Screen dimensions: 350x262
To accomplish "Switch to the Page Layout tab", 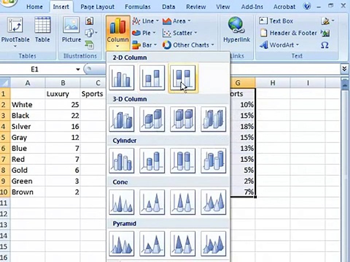I will pos(98,7).
